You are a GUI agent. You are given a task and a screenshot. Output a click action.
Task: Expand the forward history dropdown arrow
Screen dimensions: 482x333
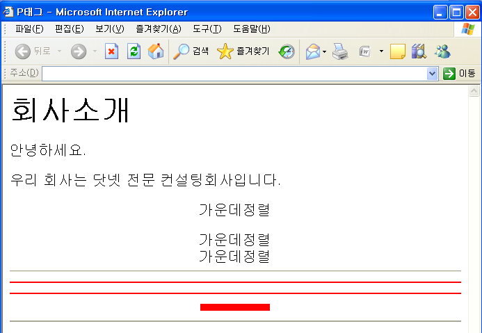pyautogui.click(x=95, y=51)
